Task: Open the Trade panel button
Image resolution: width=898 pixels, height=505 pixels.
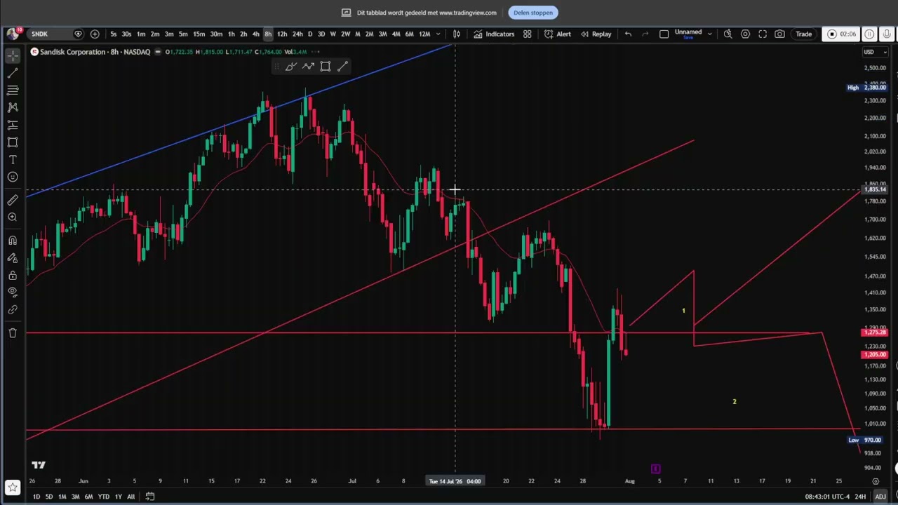Action: 803,34
